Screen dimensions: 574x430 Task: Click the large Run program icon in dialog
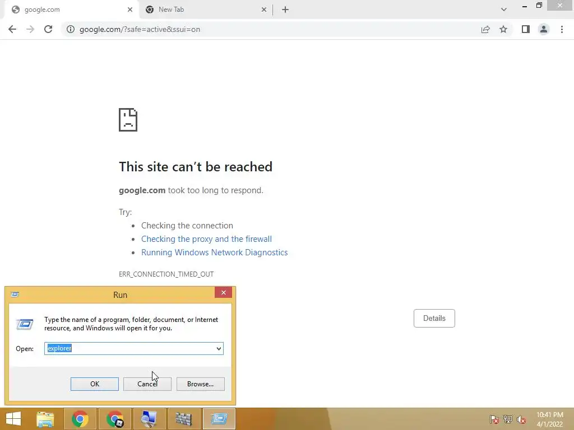[x=25, y=324]
